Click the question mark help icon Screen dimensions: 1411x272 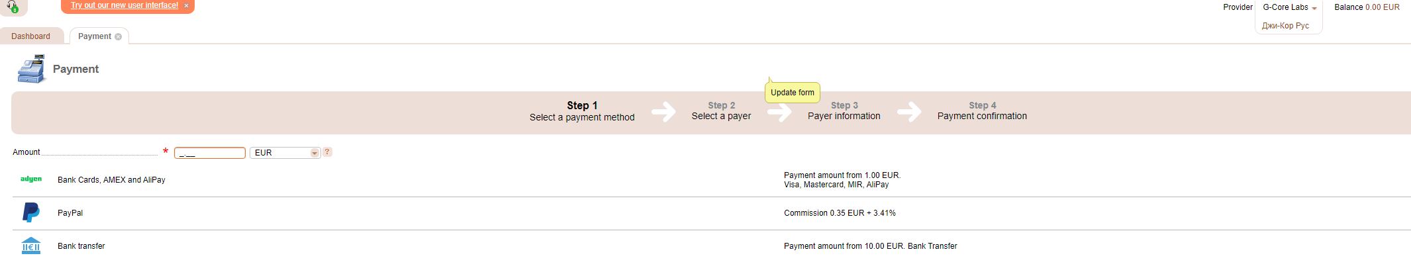(x=327, y=152)
